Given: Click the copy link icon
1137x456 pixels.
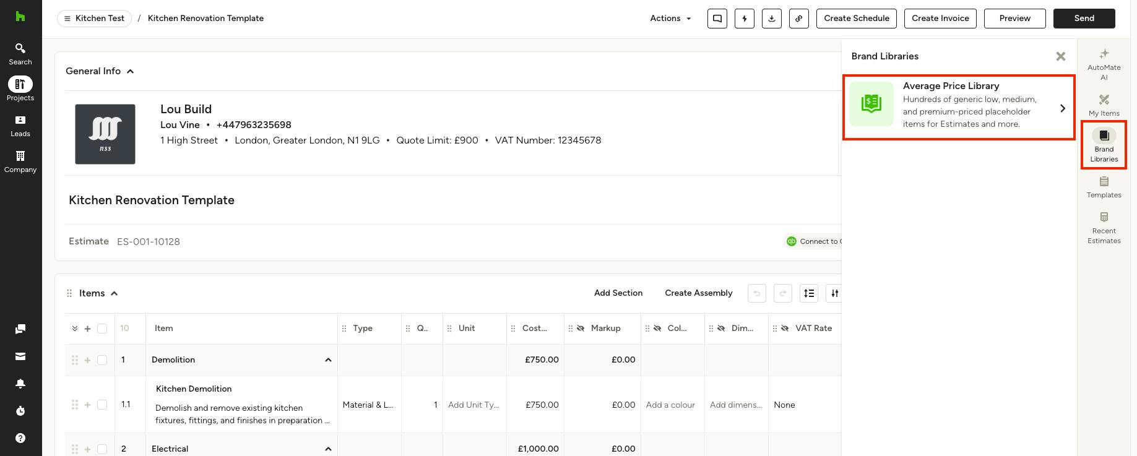Looking at the screenshot, I should [798, 19].
